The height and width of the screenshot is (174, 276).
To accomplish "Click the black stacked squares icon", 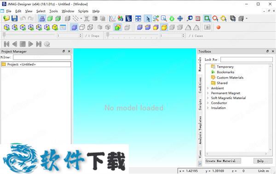I will pos(233,18).
